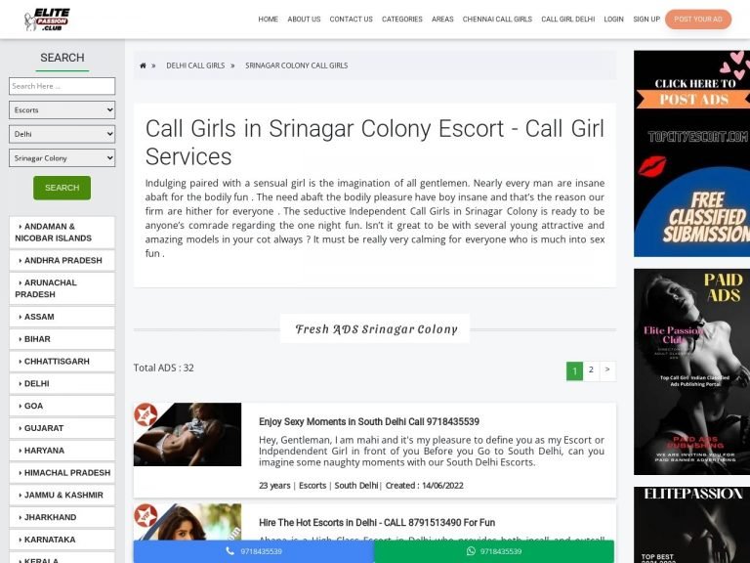Click the Search Here text field
This screenshot has width=750, height=563.
point(62,86)
